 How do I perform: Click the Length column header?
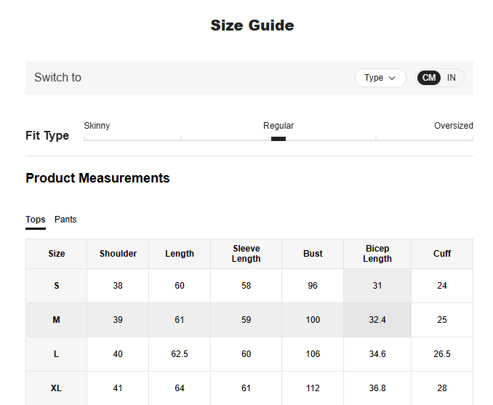tap(180, 254)
